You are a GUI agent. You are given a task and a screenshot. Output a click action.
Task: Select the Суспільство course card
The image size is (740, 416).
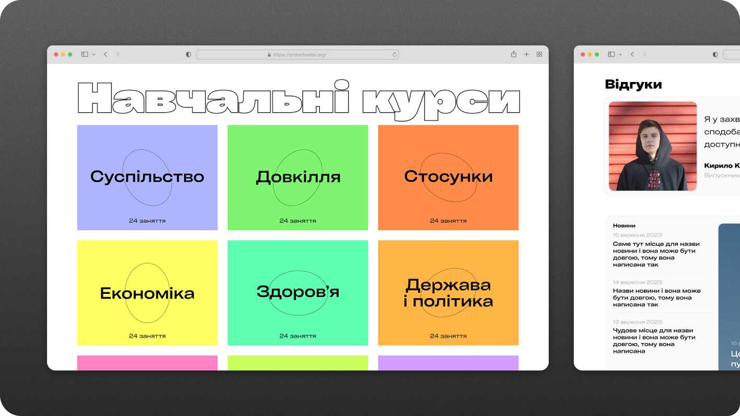[x=147, y=177]
